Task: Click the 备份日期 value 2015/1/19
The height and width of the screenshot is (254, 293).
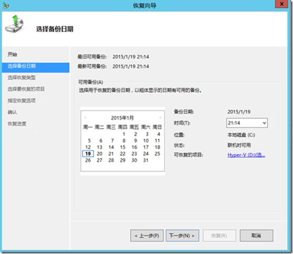Action: click(x=239, y=112)
